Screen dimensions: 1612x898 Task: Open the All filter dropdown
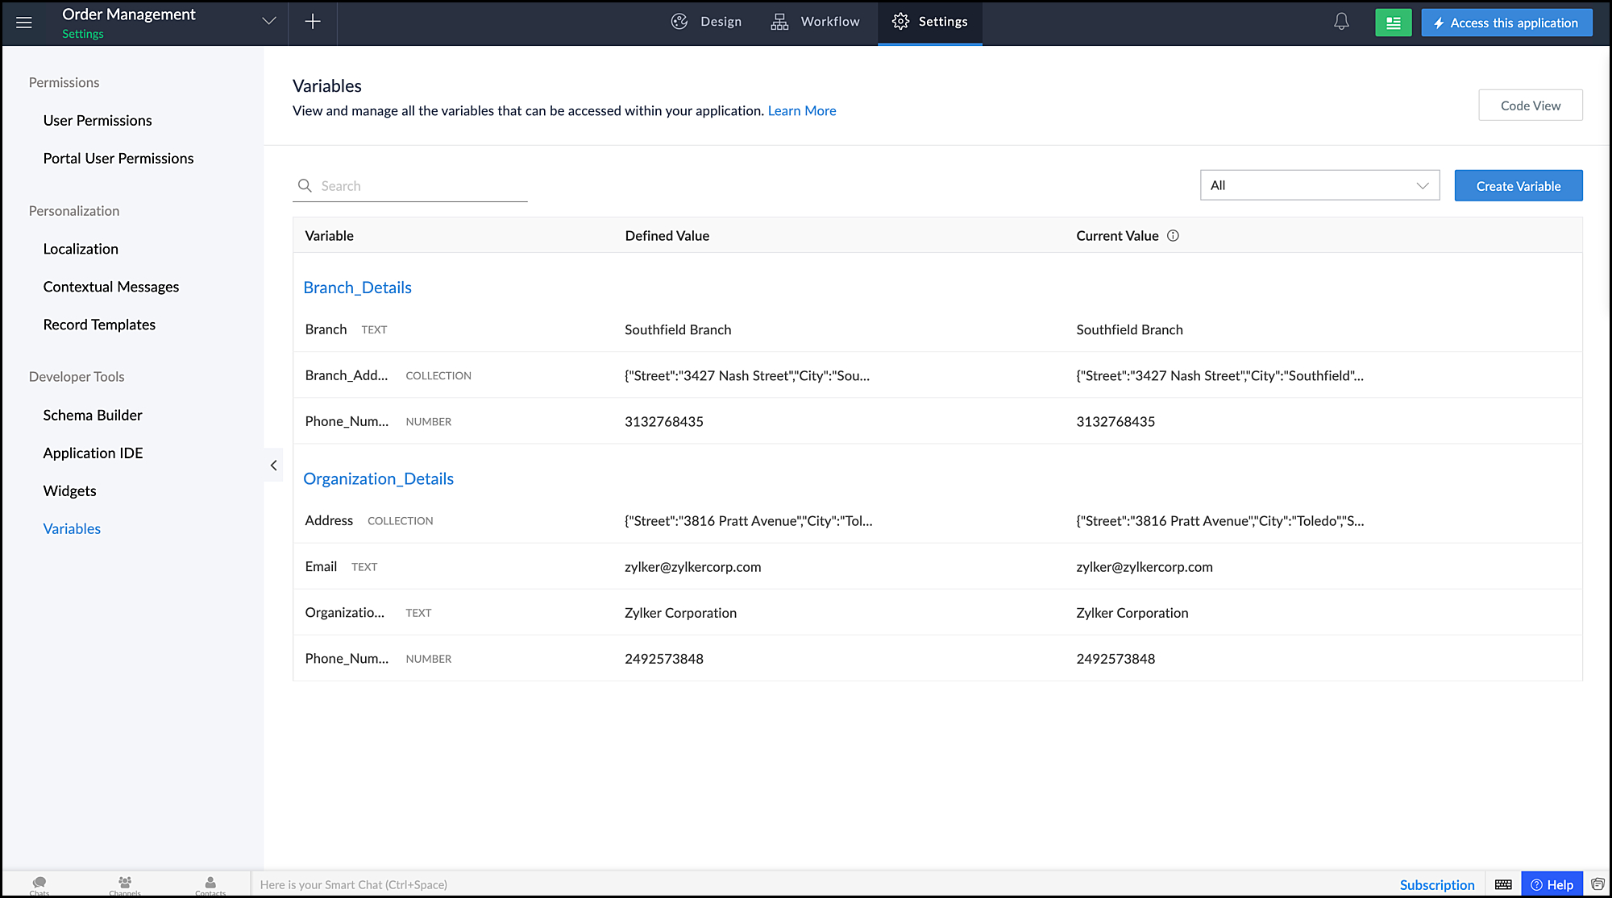coord(1319,185)
